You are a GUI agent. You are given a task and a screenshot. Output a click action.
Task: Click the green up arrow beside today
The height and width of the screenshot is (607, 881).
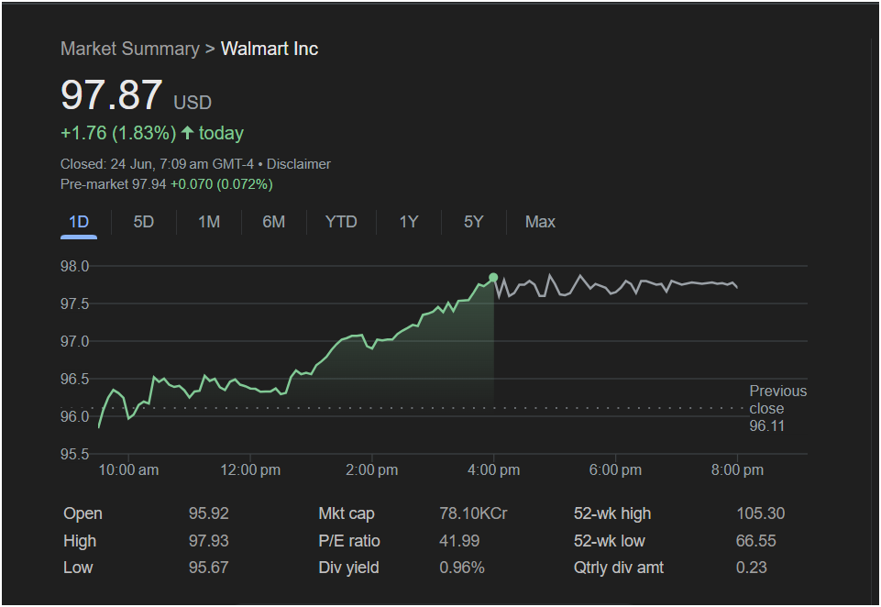188,133
